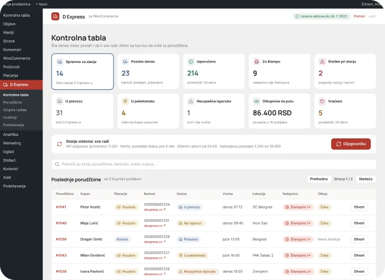Click the Otkupnina na putu cash icon
The width and height of the screenshot is (385, 280).
256,101
